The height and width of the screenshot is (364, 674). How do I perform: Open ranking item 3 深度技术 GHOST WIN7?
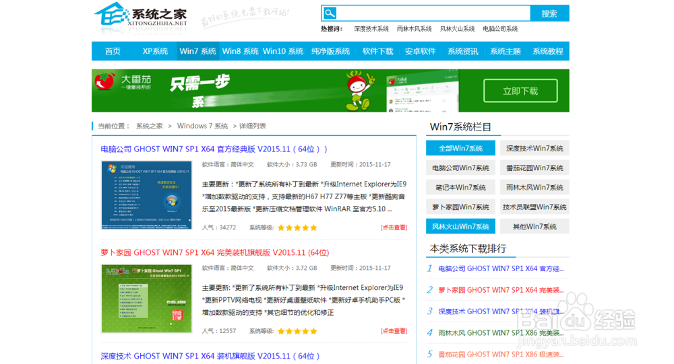coord(501,312)
